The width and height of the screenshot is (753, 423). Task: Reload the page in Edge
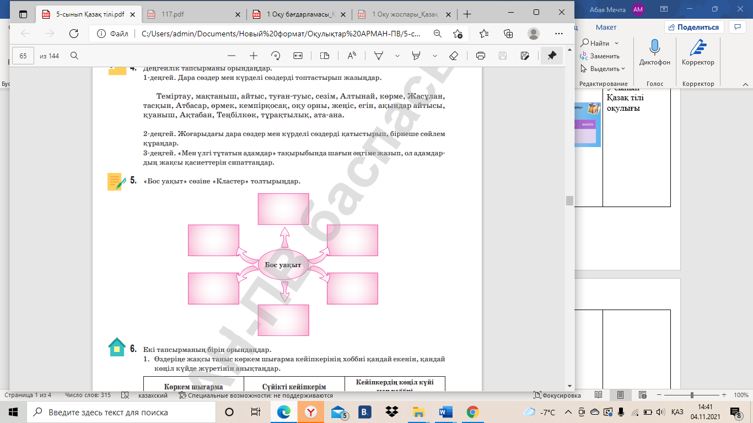[x=74, y=34]
